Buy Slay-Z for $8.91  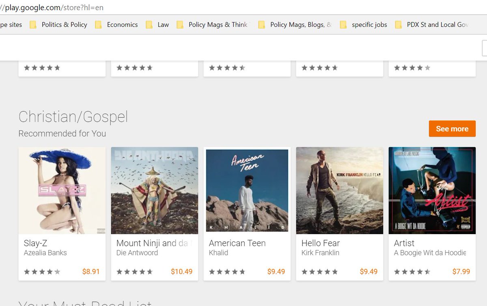click(91, 272)
